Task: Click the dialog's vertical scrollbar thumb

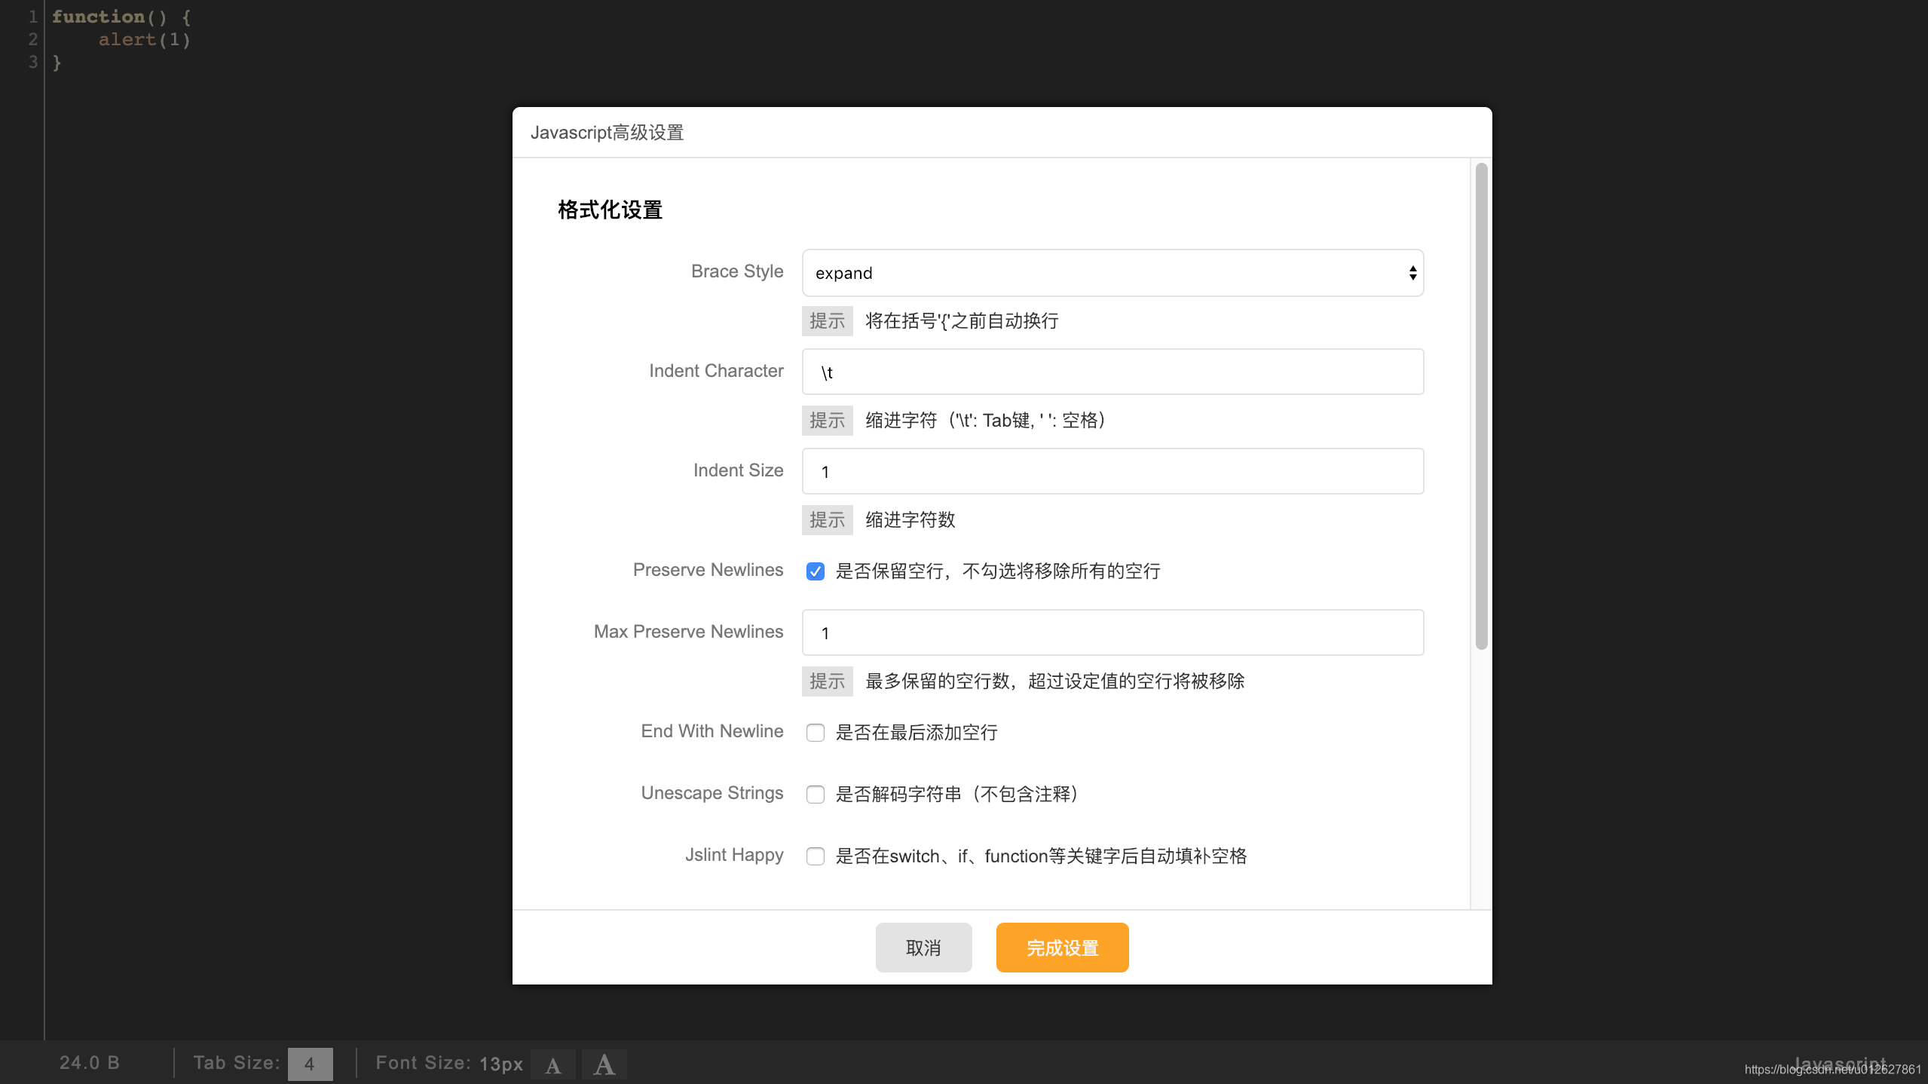Action: pos(1481,406)
